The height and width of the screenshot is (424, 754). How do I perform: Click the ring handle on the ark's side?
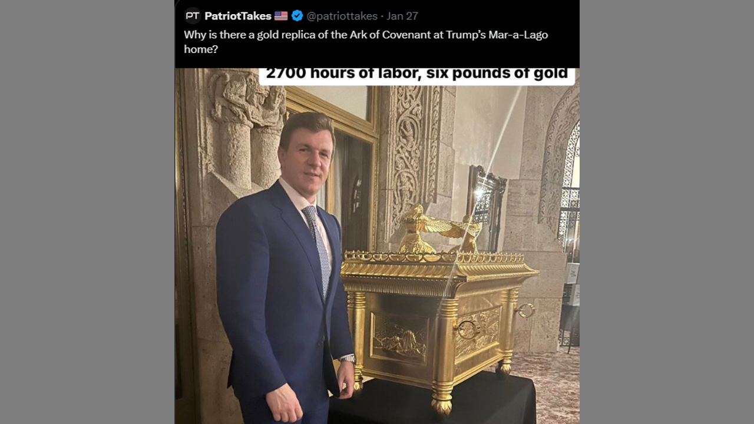[x=525, y=310]
